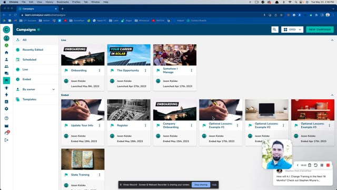Open options menu for Update Your Info

click(100, 126)
